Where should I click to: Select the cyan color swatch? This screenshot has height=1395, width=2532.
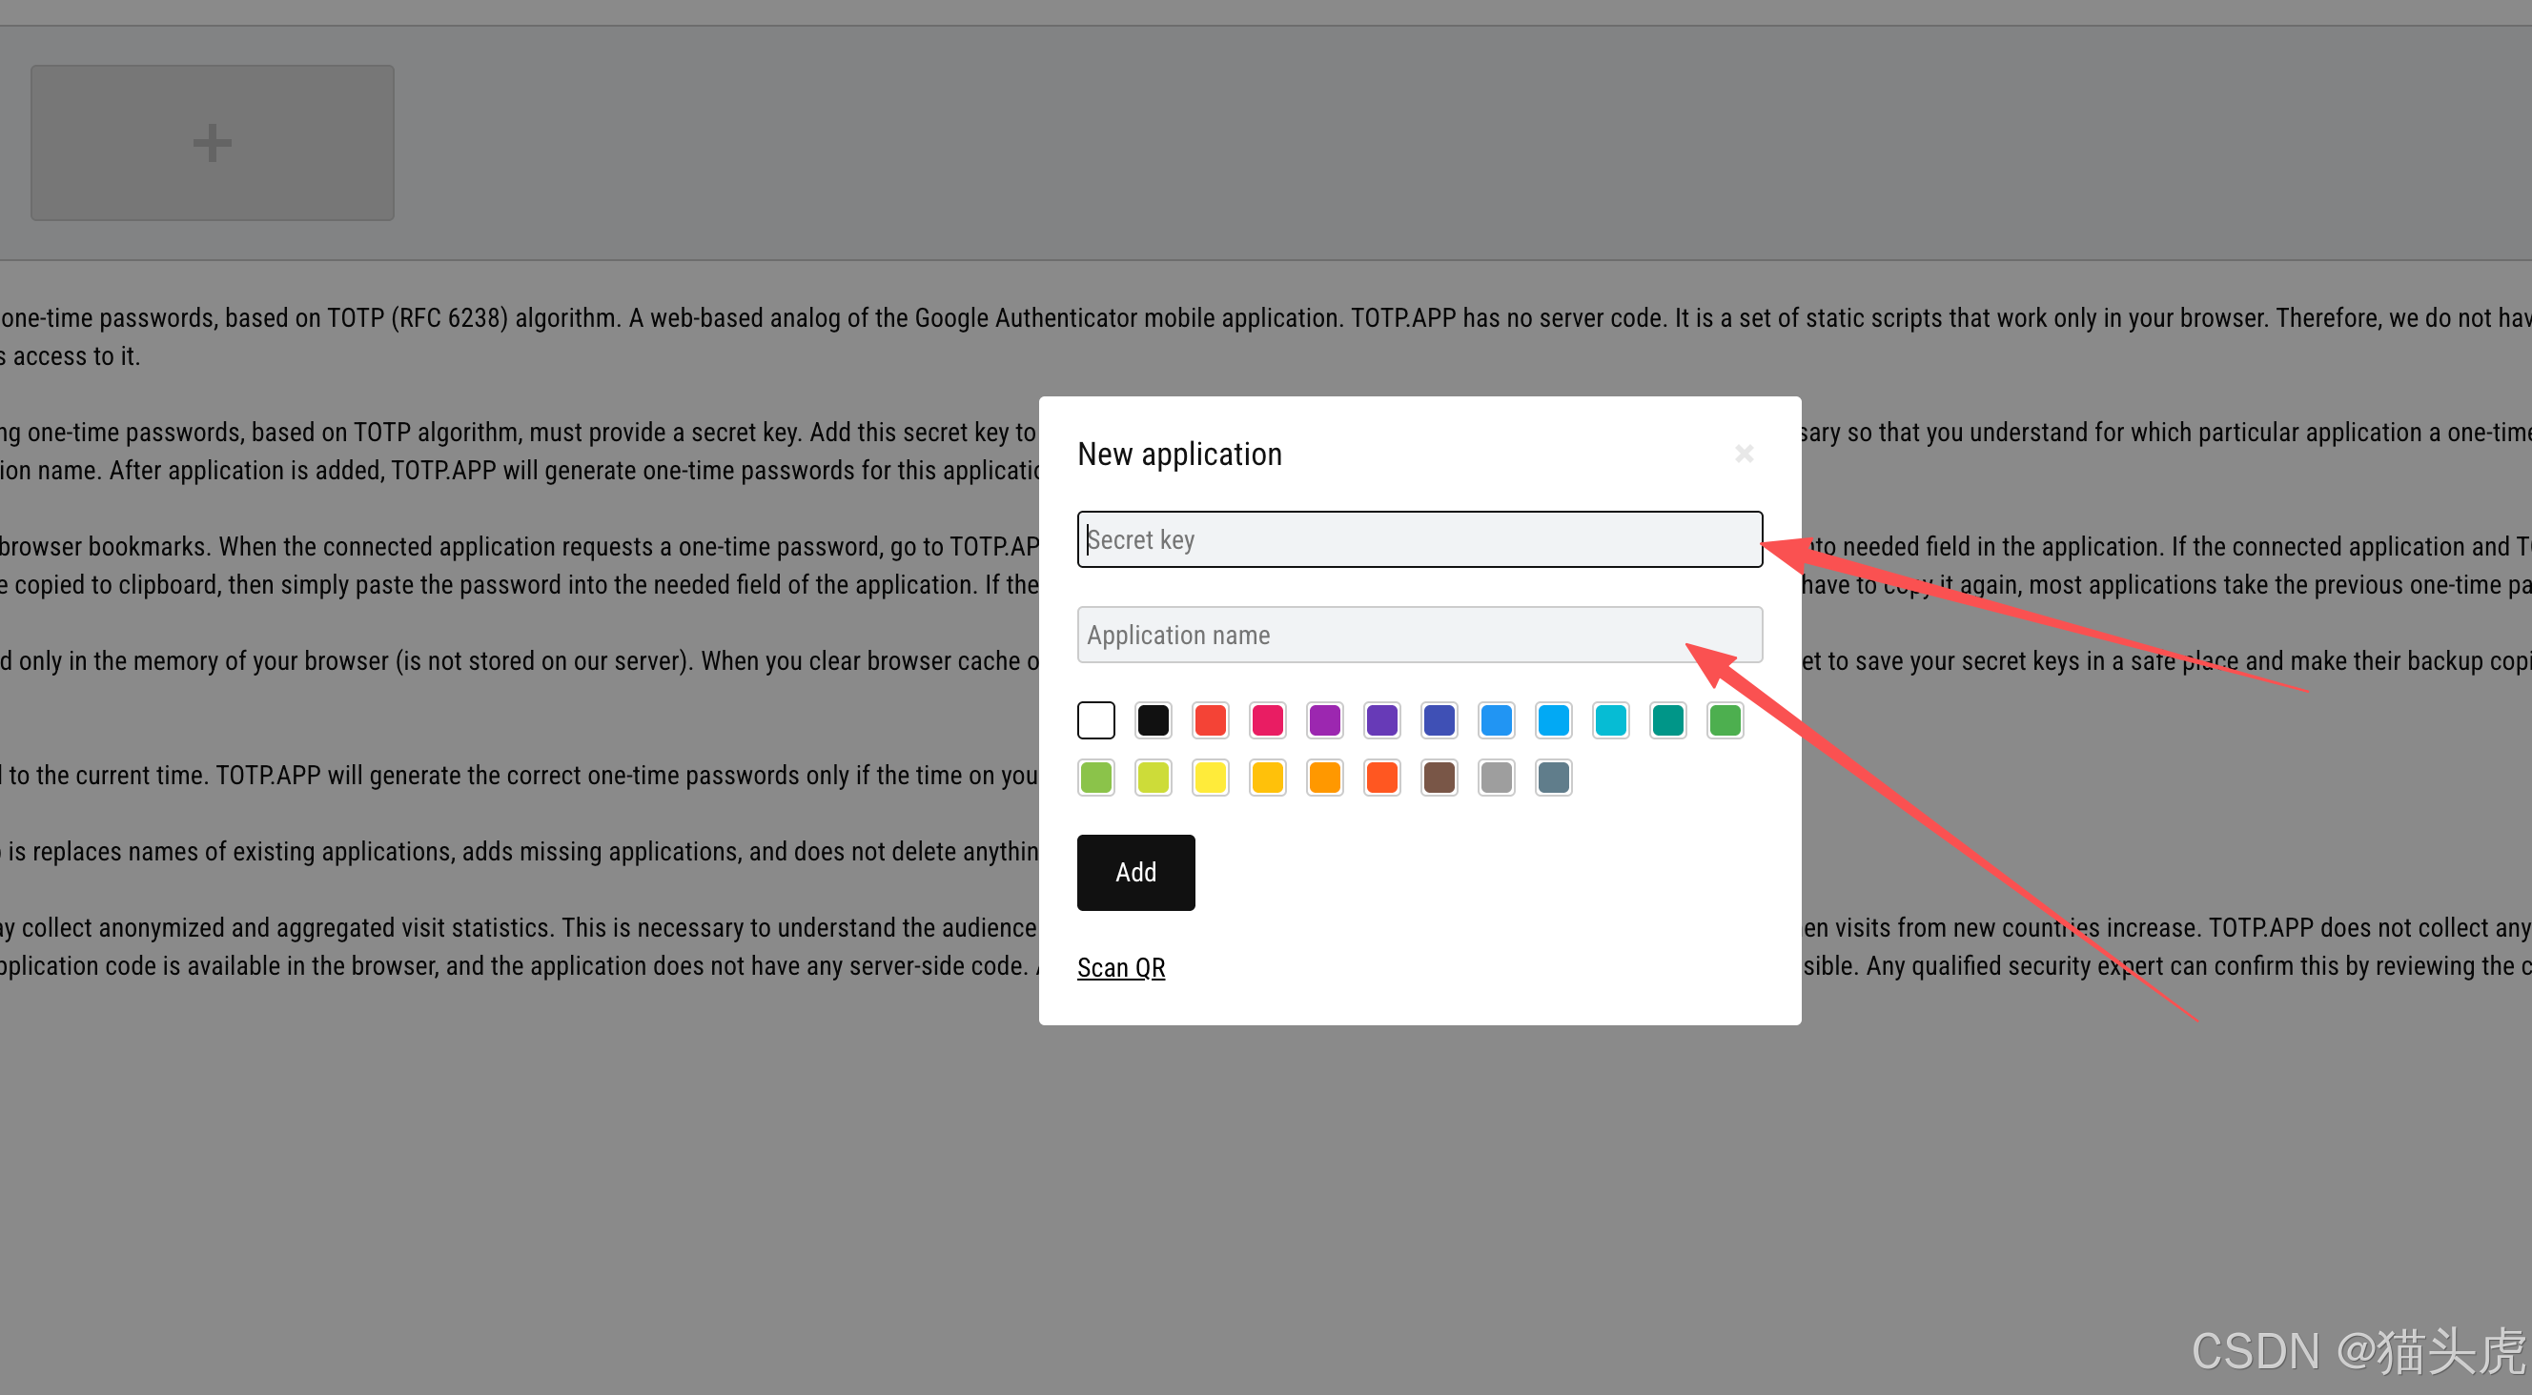pyautogui.click(x=1611, y=720)
